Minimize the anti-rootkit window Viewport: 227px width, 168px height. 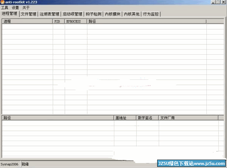click(213, 2)
